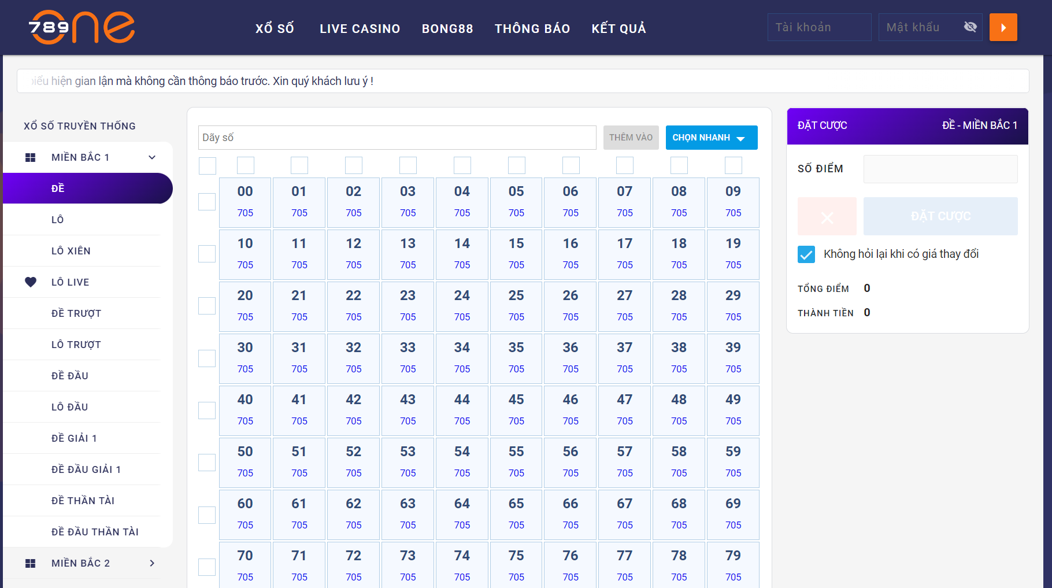Click the Miền Bắc 1 grid icon
This screenshot has height=588, width=1052.
tap(31, 157)
